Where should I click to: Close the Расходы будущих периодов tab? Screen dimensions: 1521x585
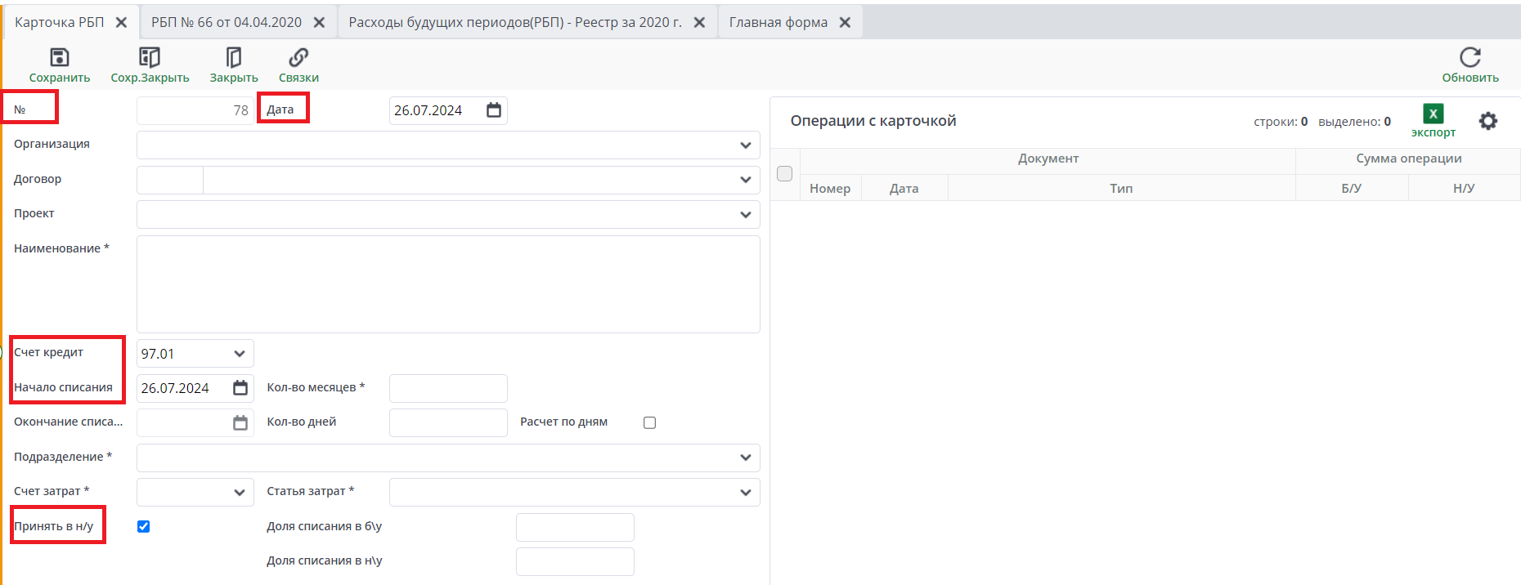click(x=699, y=22)
